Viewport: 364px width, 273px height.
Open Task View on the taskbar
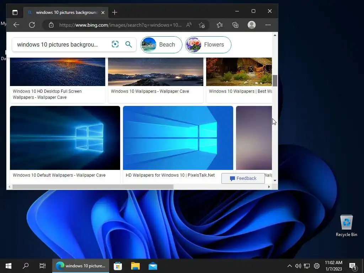(43, 266)
